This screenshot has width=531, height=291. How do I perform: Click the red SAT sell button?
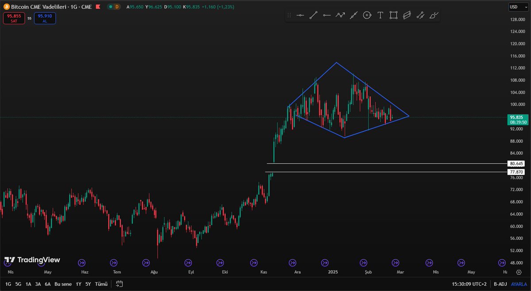(x=14, y=18)
